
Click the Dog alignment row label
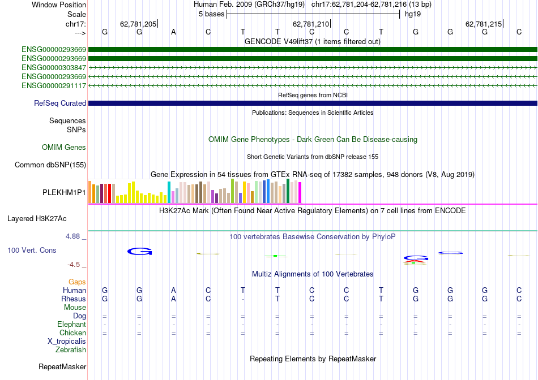[x=79, y=316]
